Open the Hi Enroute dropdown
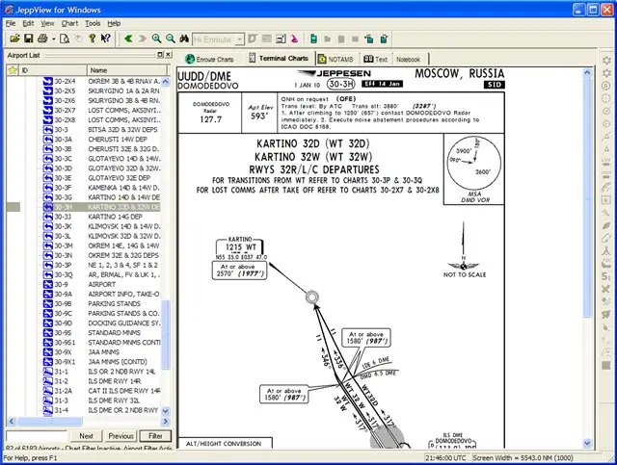The height and width of the screenshot is (465, 617). [239, 39]
